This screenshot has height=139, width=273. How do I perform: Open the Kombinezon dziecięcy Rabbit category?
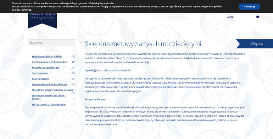click(x=47, y=57)
